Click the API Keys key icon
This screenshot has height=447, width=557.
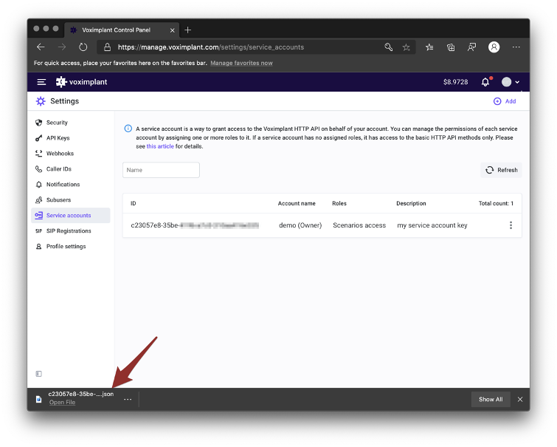[x=38, y=138]
